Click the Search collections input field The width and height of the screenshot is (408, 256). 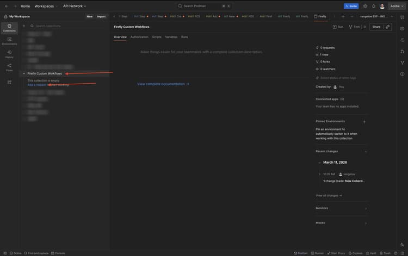67,26
